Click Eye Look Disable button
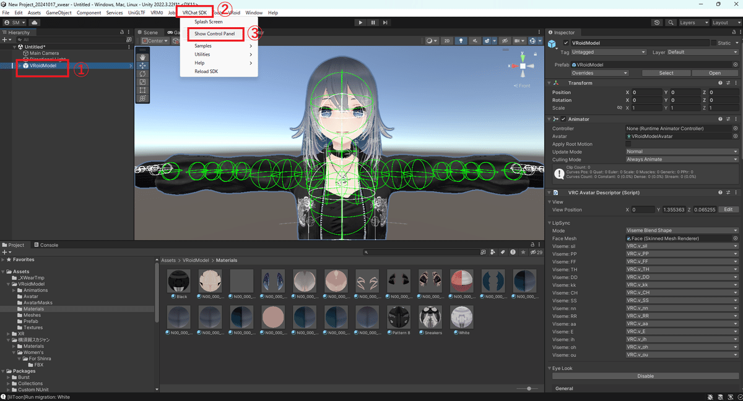 pos(645,376)
